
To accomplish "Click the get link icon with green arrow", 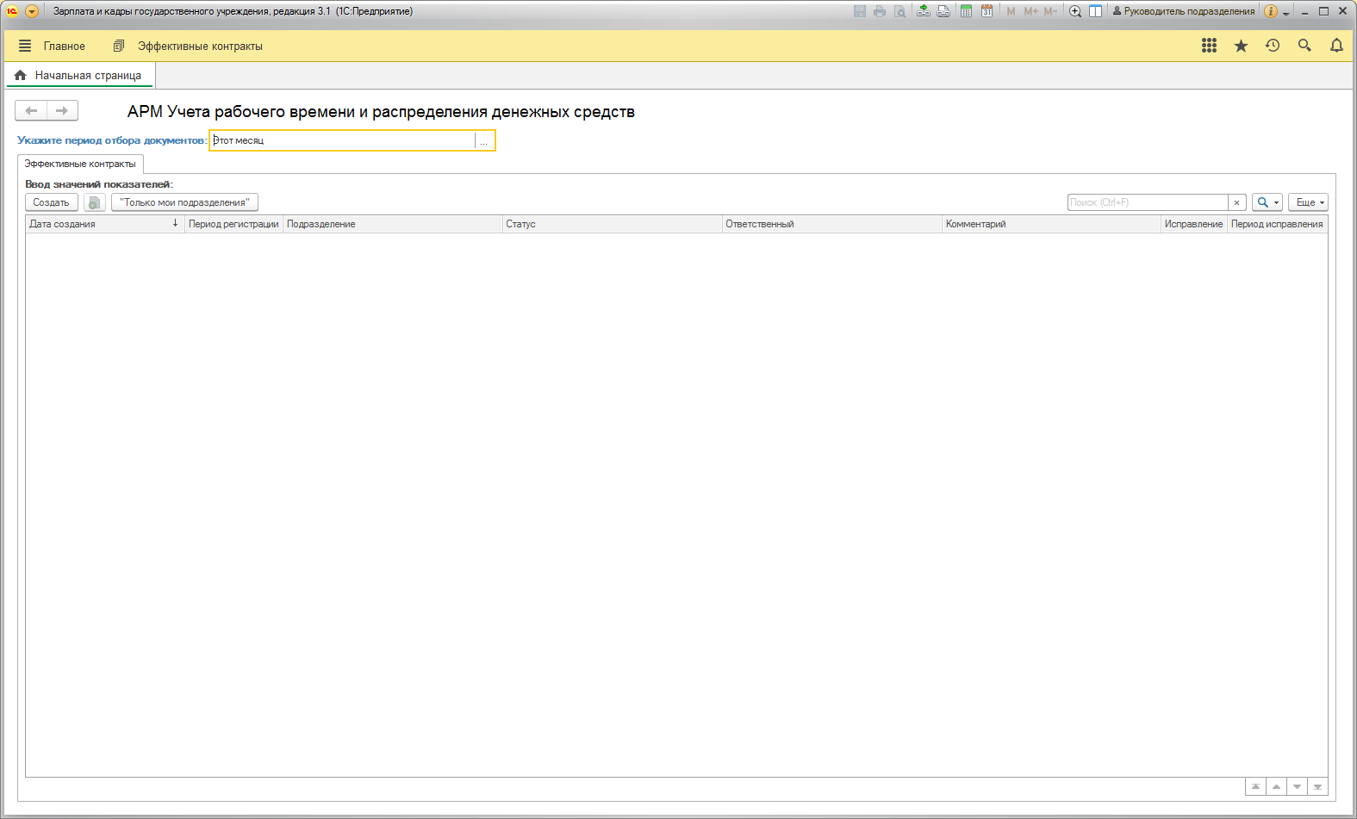I will pyautogui.click(x=923, y=11).
